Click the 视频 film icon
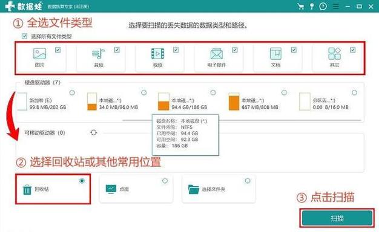379x232 pixels. coord(157,54)
